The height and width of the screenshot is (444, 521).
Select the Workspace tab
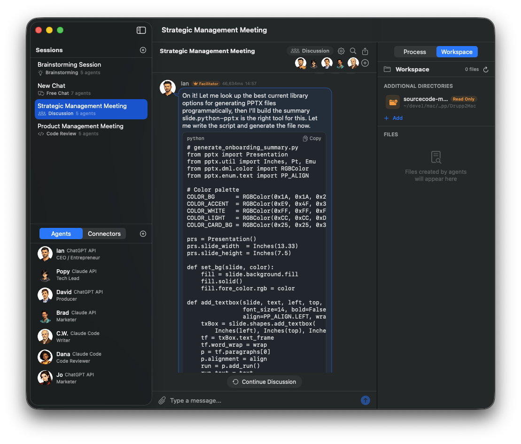[x=456, y=52]
